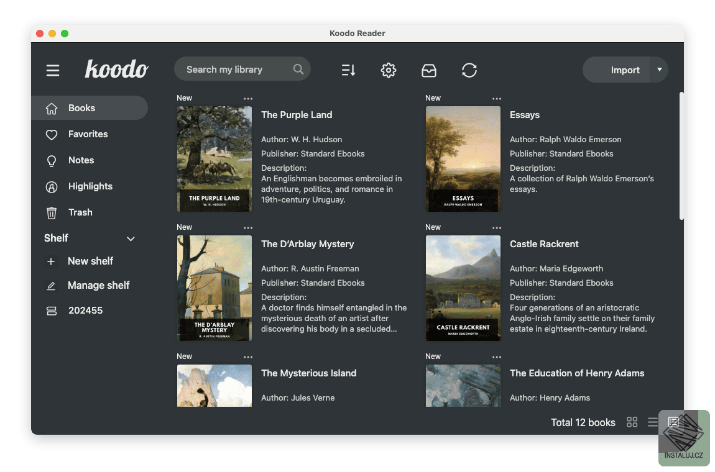Open the Highlights section
Image resolution: width=715 pixels, height=472 pixels.
pos(90,186)
